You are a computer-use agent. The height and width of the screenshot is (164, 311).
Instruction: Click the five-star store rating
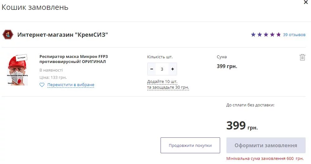(266, 35)
